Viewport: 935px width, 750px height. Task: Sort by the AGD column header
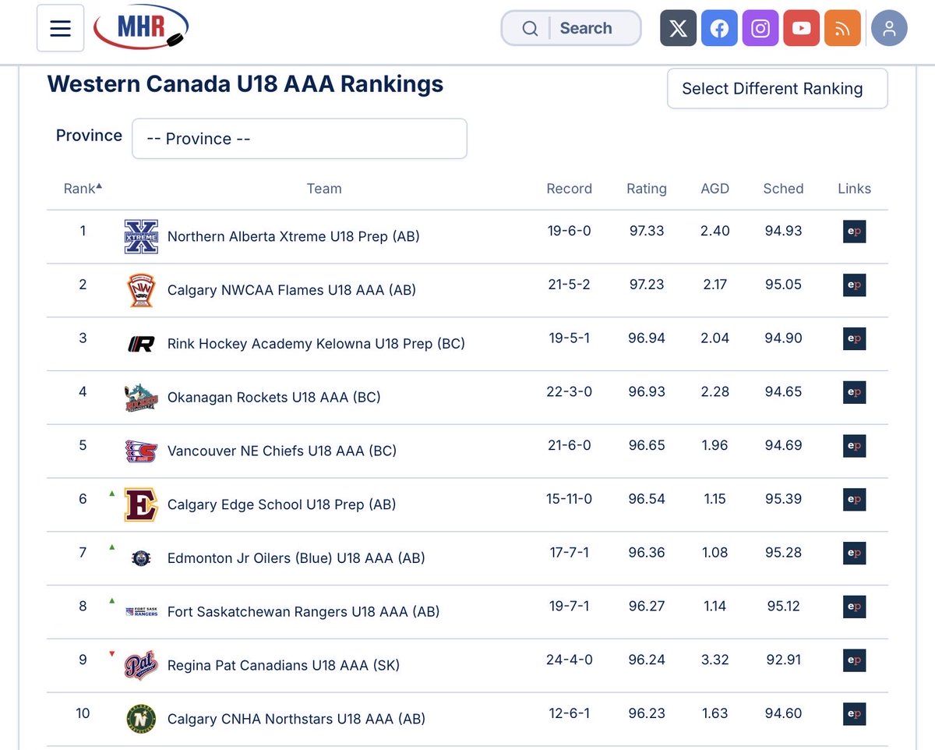pos(714,189)
